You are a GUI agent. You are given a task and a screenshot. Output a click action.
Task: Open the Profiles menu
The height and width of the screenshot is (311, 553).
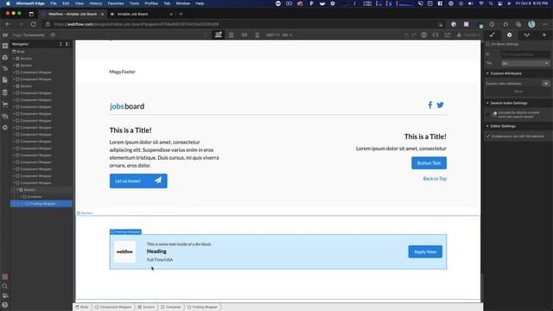(x=151, y=3)
